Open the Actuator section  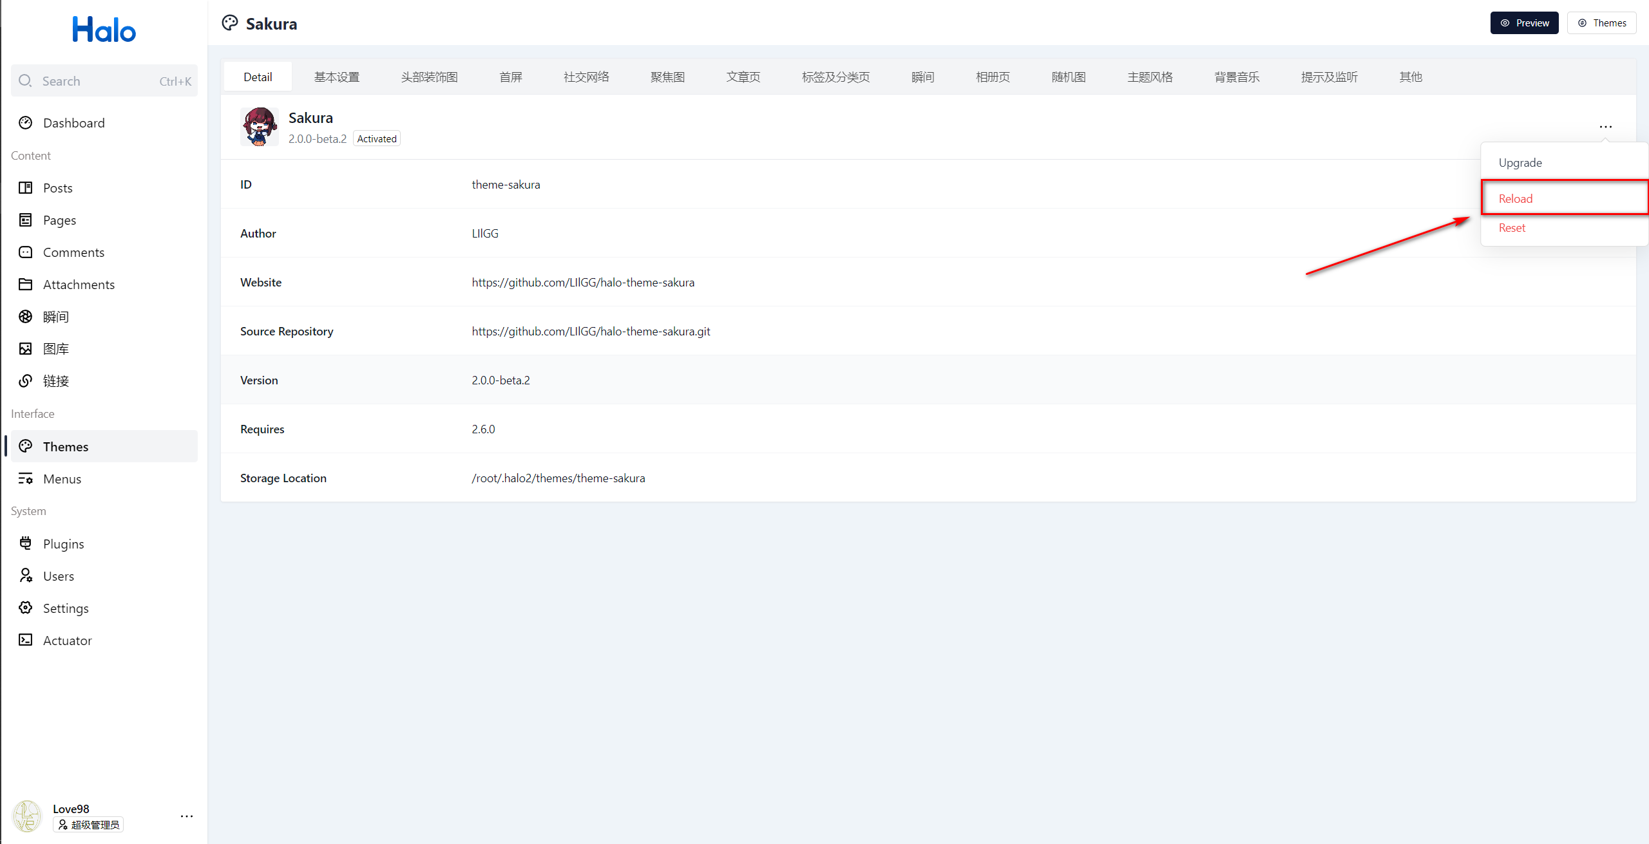(68, 640)
